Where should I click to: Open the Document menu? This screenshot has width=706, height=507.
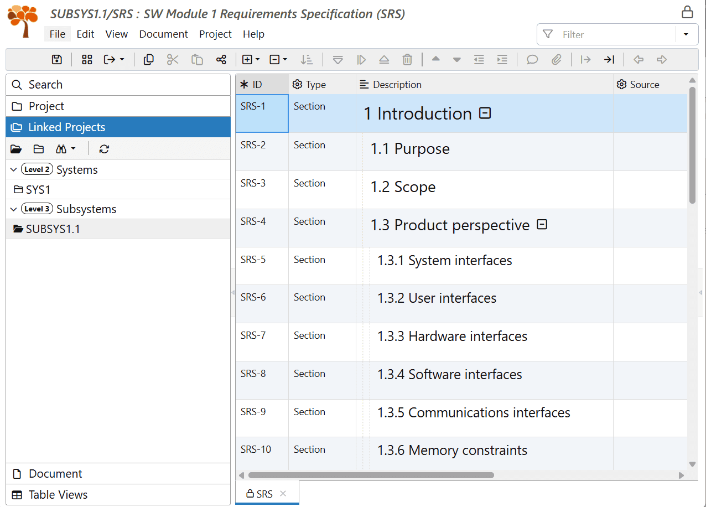click(x=163, y=34)
